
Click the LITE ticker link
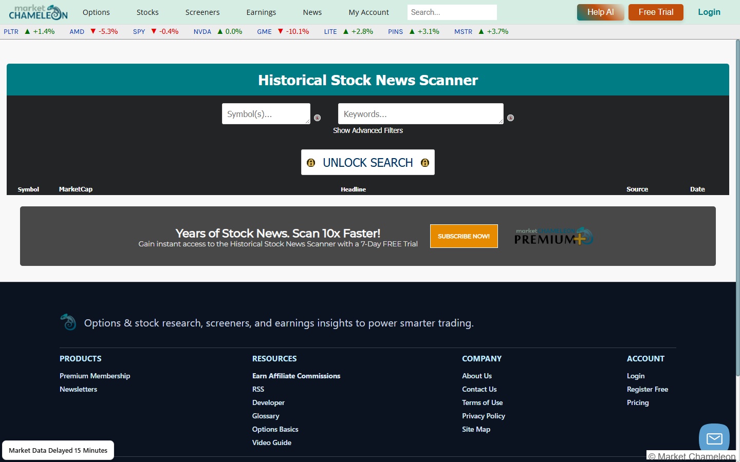330,32
